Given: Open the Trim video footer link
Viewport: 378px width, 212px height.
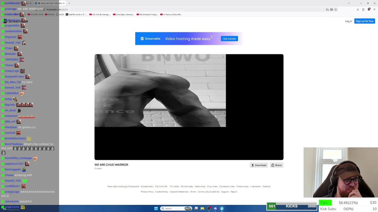Looking at the screenshot, I should [174, 186].
